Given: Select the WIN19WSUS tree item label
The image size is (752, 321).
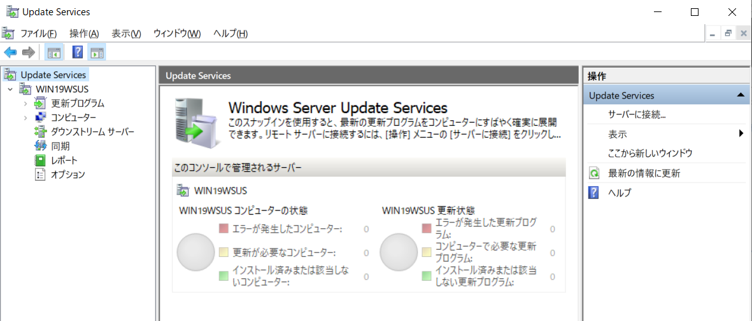Looking at the screenshot, I should click(62, 89).
